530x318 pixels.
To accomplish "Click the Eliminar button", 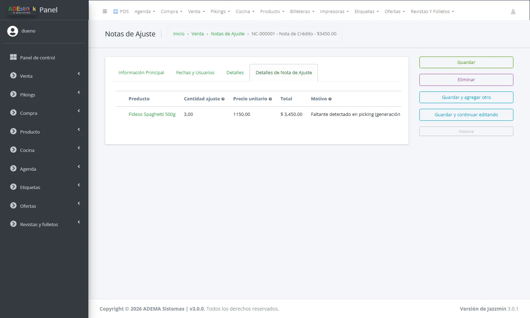I will 466,80.
